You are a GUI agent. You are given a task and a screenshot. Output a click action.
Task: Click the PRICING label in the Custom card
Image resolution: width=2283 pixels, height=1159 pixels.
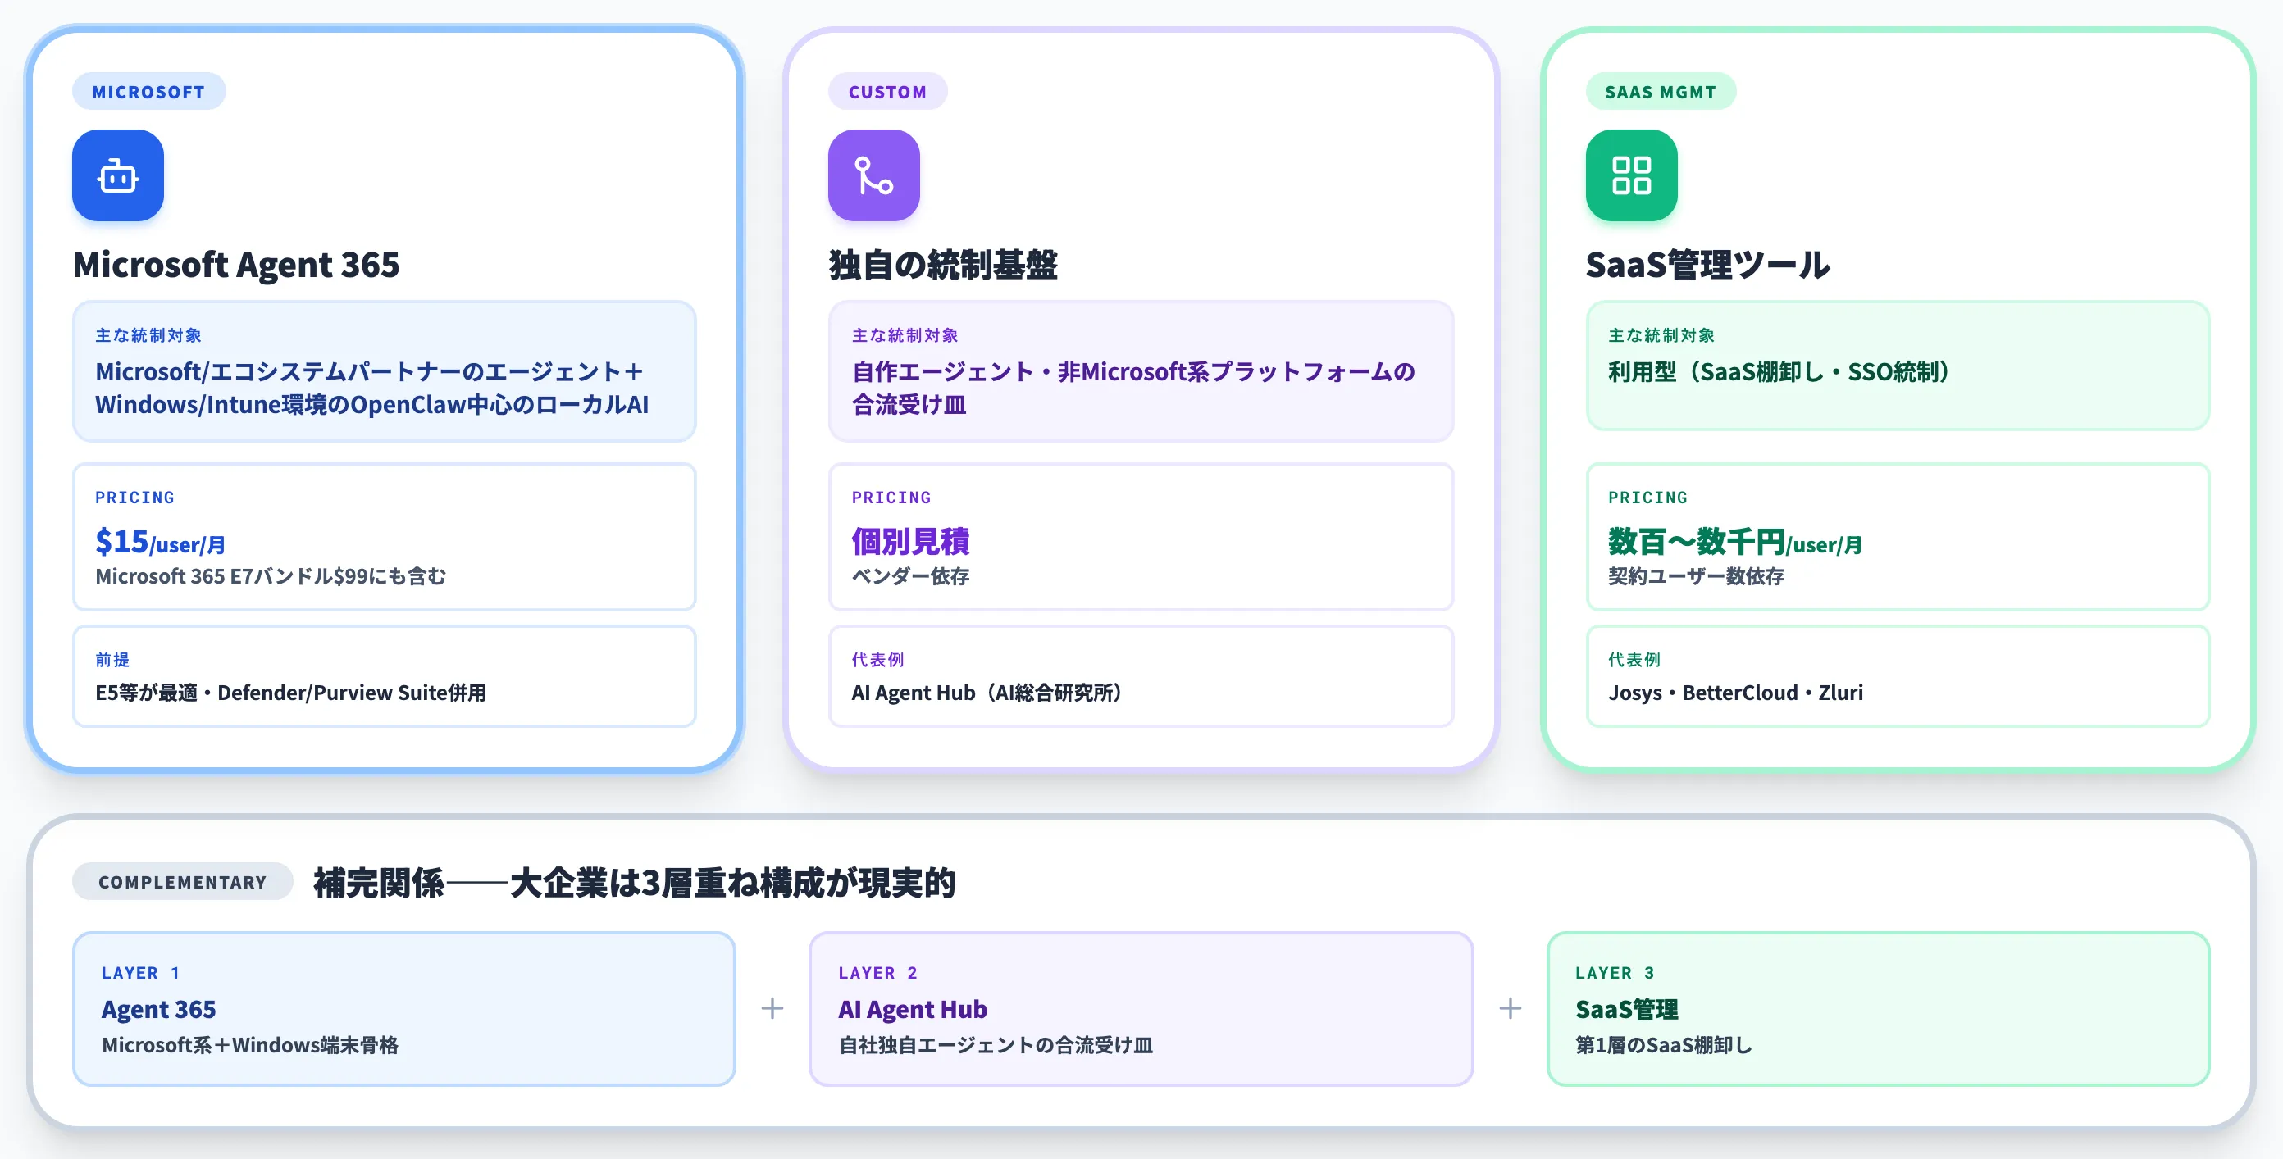click(x=891, y=497)
